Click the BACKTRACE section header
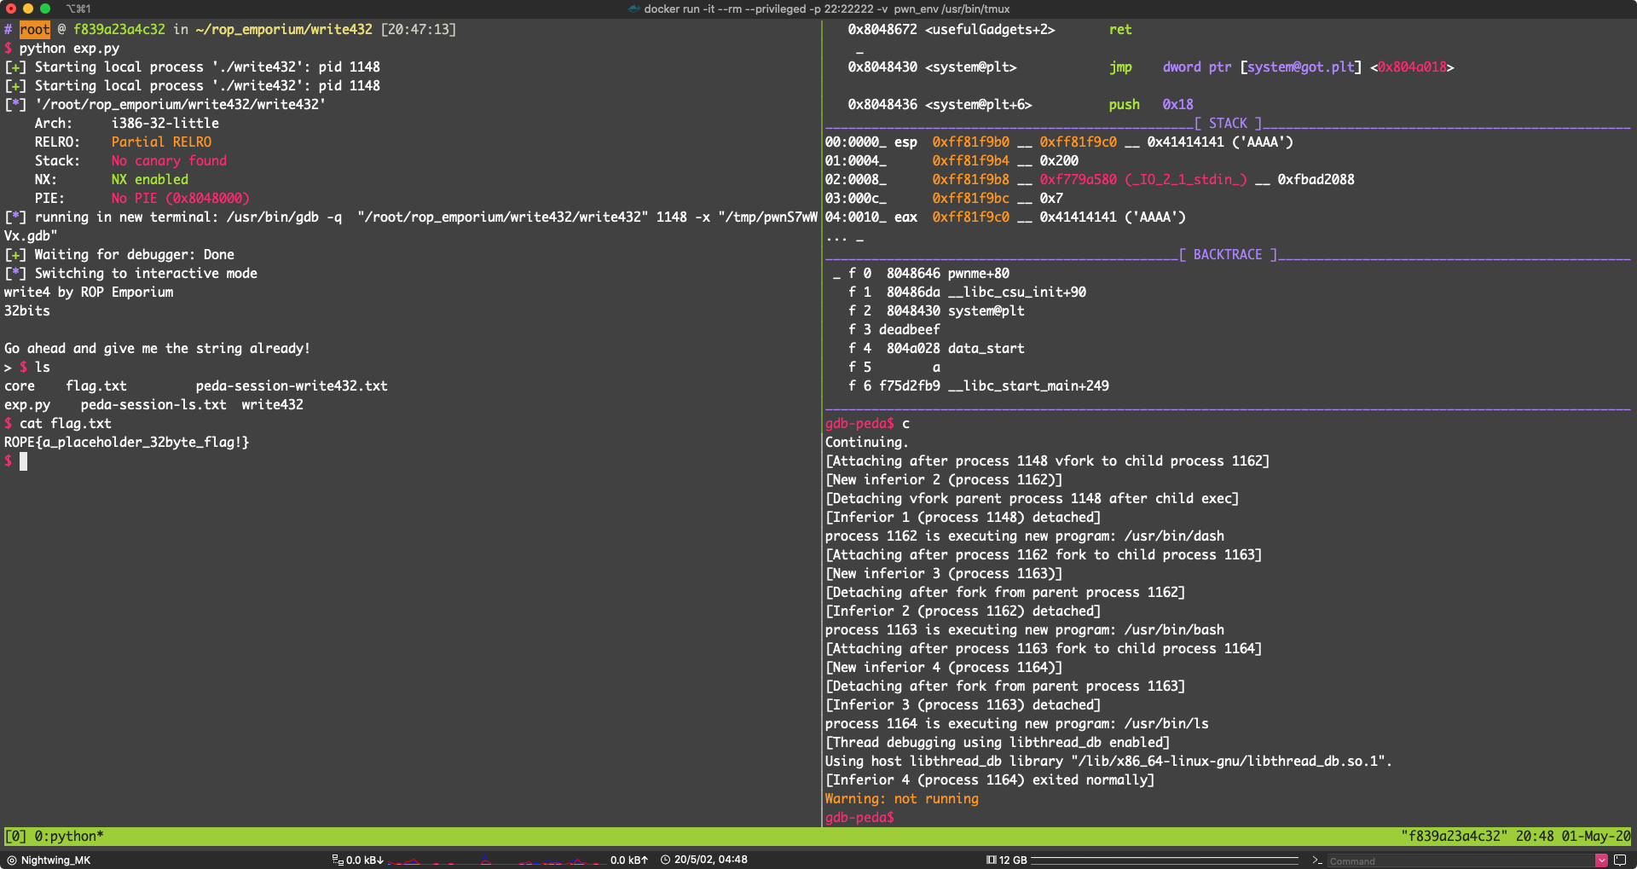Image resolution: width=1637 pixels, height=869 pixels. click(x=1228, y=255)
